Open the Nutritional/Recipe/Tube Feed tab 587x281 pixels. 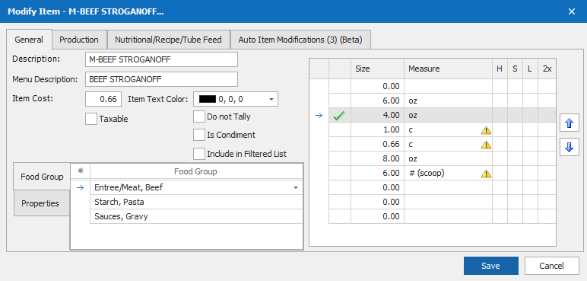coord(168,40)
